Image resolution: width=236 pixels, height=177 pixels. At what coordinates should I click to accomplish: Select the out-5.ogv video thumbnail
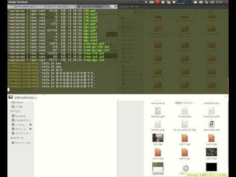[211, 152]
